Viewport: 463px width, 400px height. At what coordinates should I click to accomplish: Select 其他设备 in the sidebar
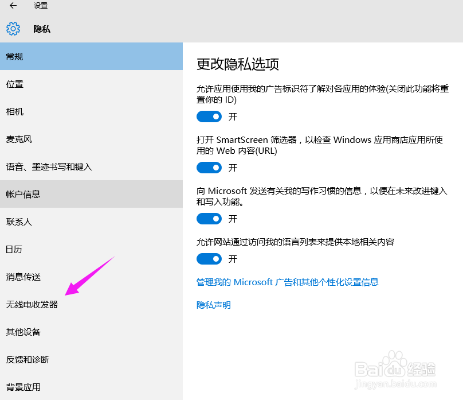[x=91, y=332]
